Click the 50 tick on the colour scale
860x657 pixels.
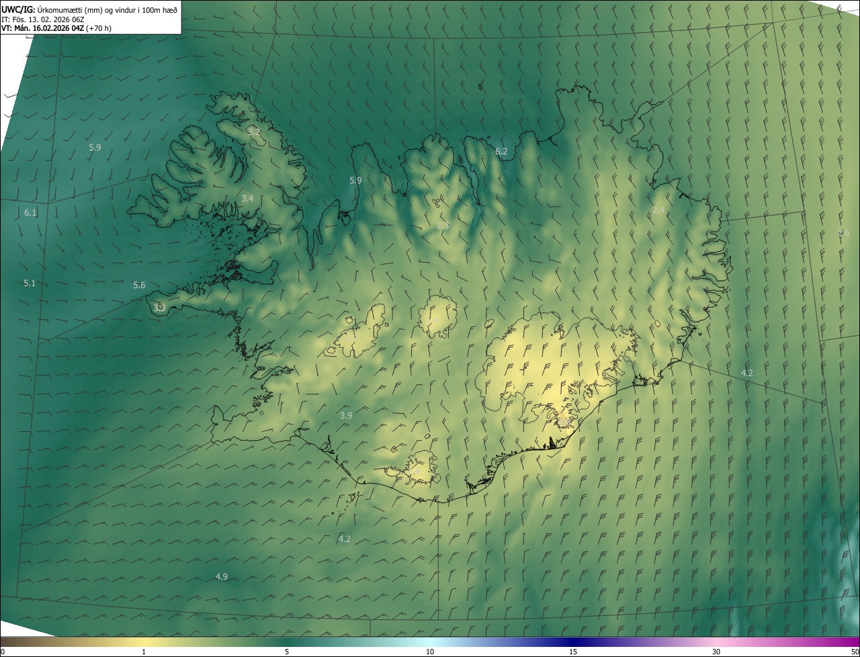(855, 652)
